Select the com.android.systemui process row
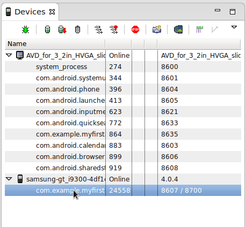The image size is (246, 227). pos(123,78)
